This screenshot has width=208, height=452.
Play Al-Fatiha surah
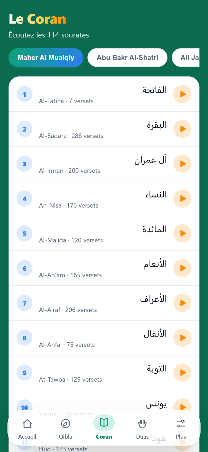coord(182,94)
